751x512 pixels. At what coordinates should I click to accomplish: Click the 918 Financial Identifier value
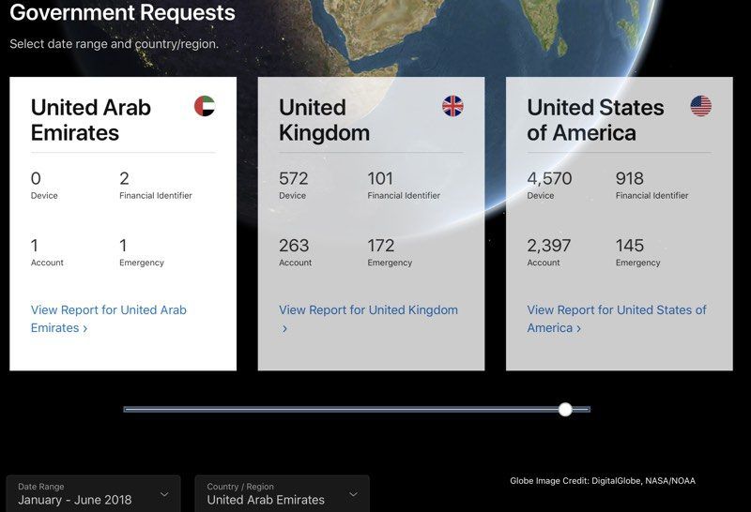click(629, 178)
